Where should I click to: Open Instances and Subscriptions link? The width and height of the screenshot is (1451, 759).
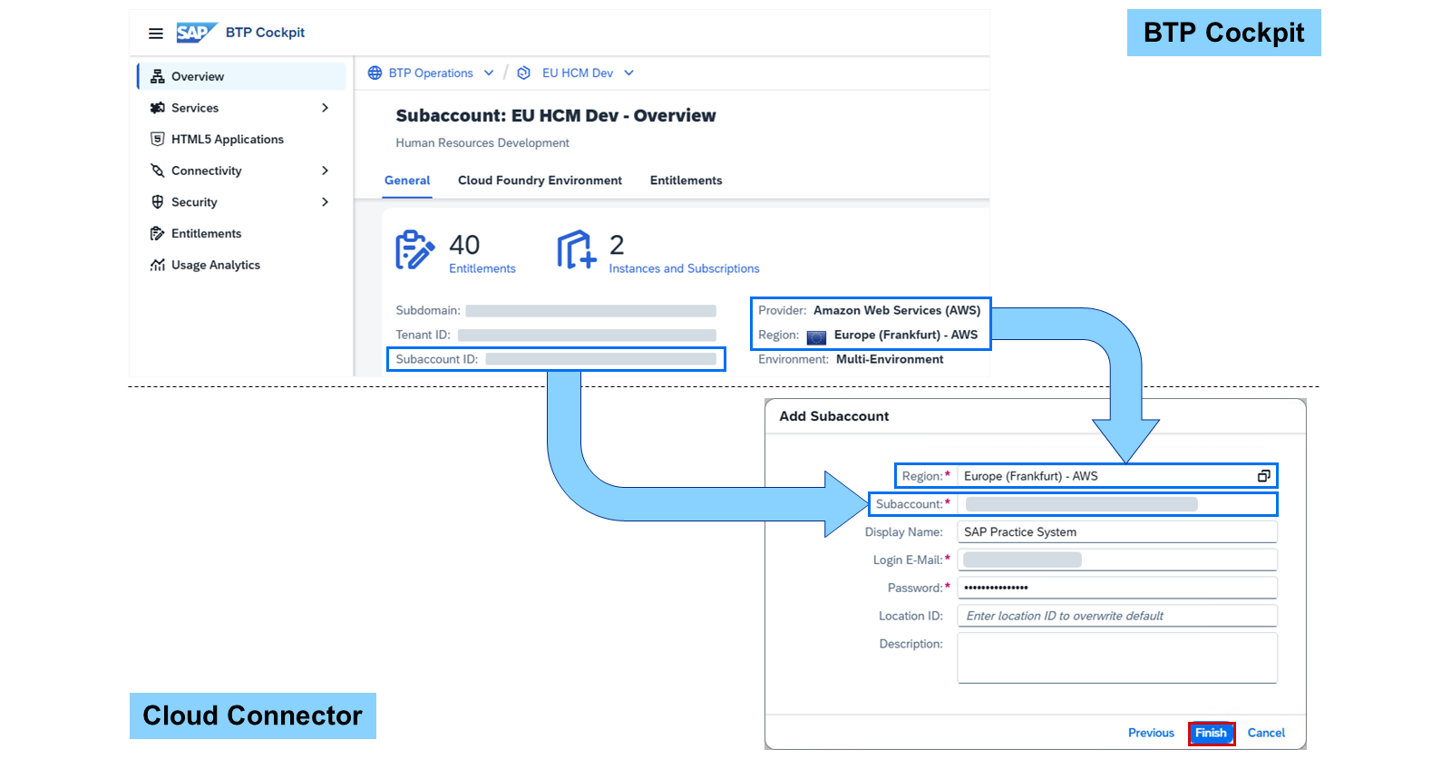685,268
